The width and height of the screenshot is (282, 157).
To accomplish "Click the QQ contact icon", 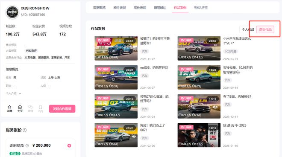I will click(x=41, y=107).
